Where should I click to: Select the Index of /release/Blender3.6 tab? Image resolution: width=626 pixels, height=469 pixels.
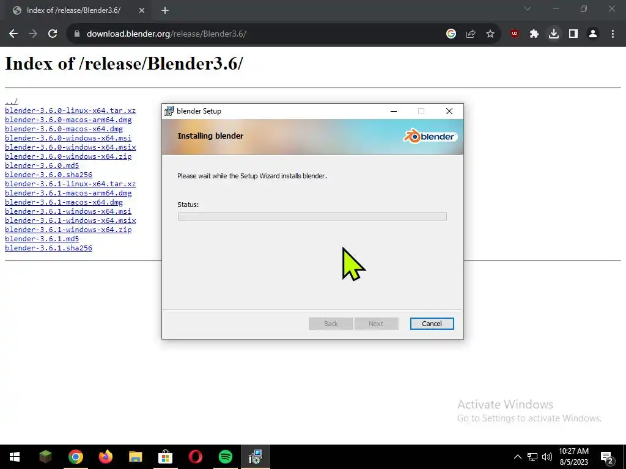78,11
